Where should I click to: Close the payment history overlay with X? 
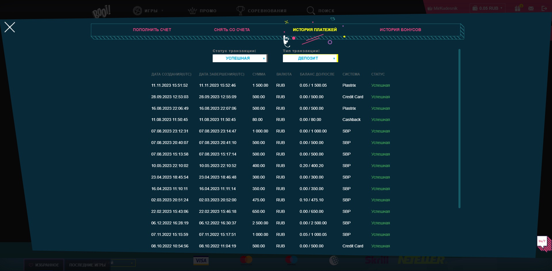(10, 27)
